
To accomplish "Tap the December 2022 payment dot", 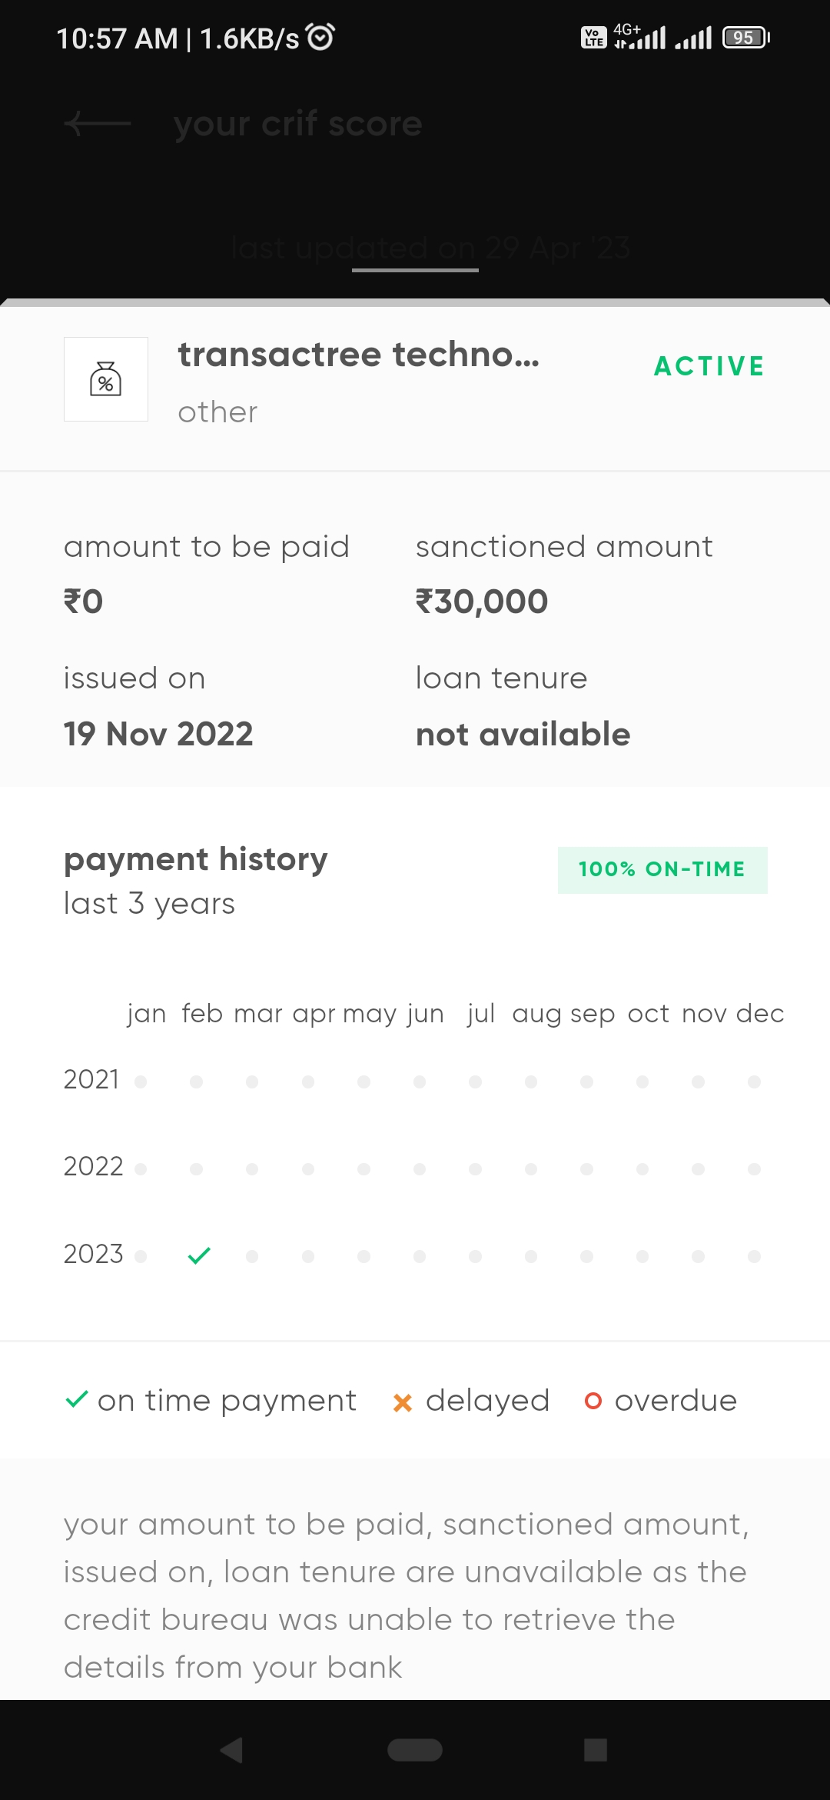I will [754, 1168].
